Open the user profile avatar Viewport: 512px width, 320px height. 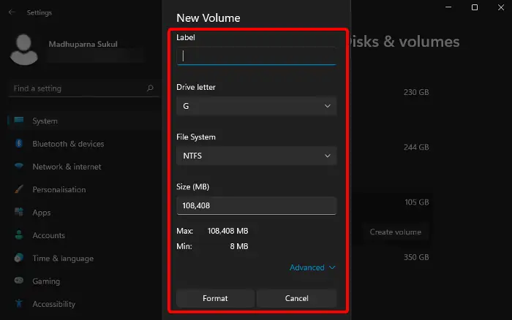pos(24,50)
